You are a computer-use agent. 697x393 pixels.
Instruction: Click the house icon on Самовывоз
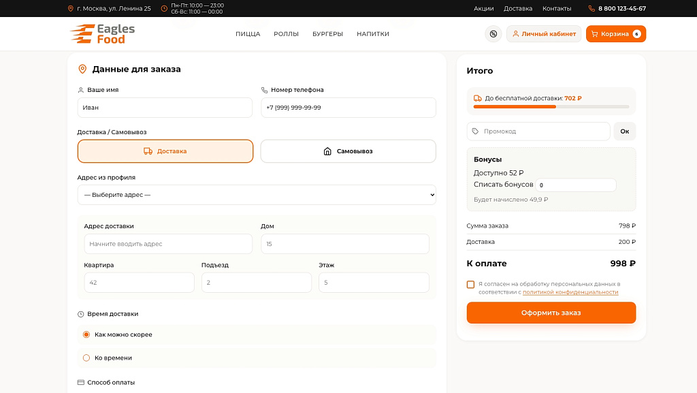click(x=327, y=151)
